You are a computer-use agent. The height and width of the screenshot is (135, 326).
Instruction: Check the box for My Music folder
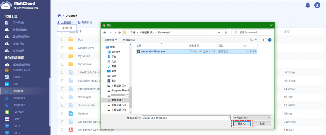coord(63,56)
